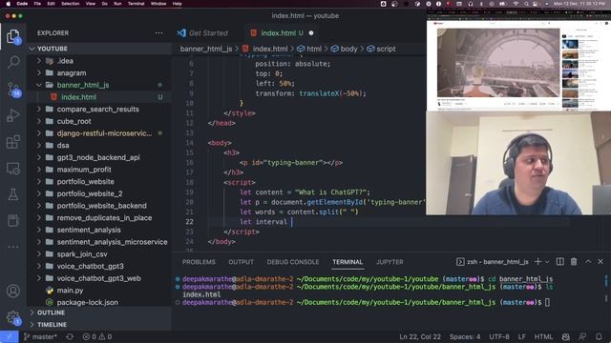Open errors and warnings count in status bar
Viewport: 611px width, 343px height.
coord(97,336)
